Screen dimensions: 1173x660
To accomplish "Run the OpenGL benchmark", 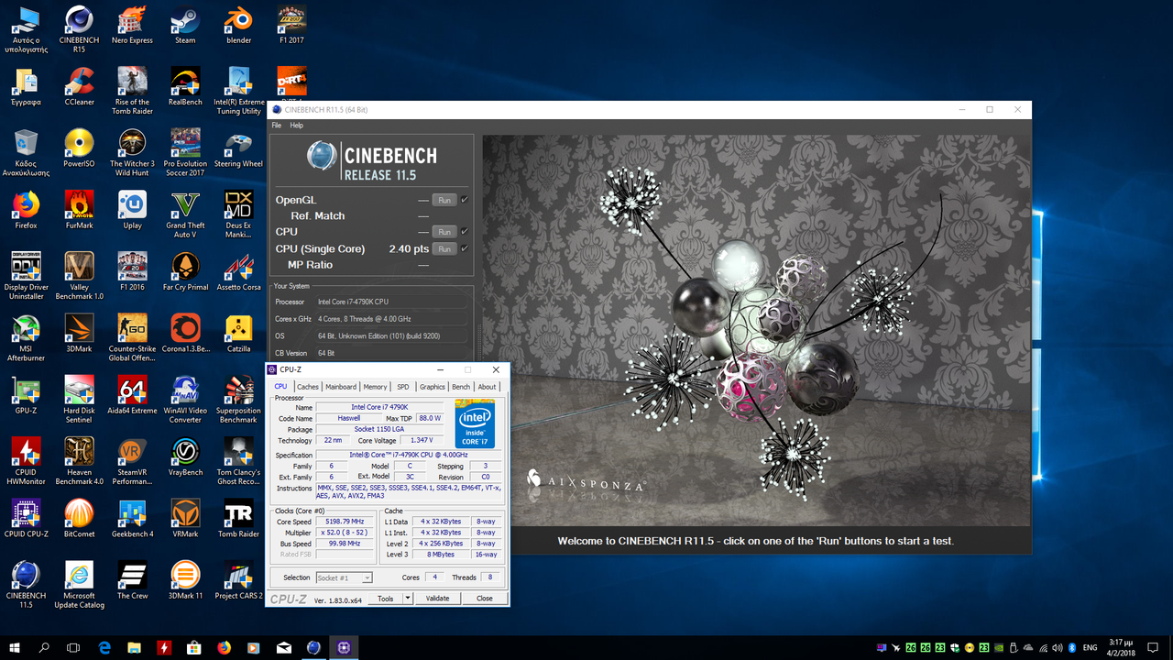I will tap(444, 200).
